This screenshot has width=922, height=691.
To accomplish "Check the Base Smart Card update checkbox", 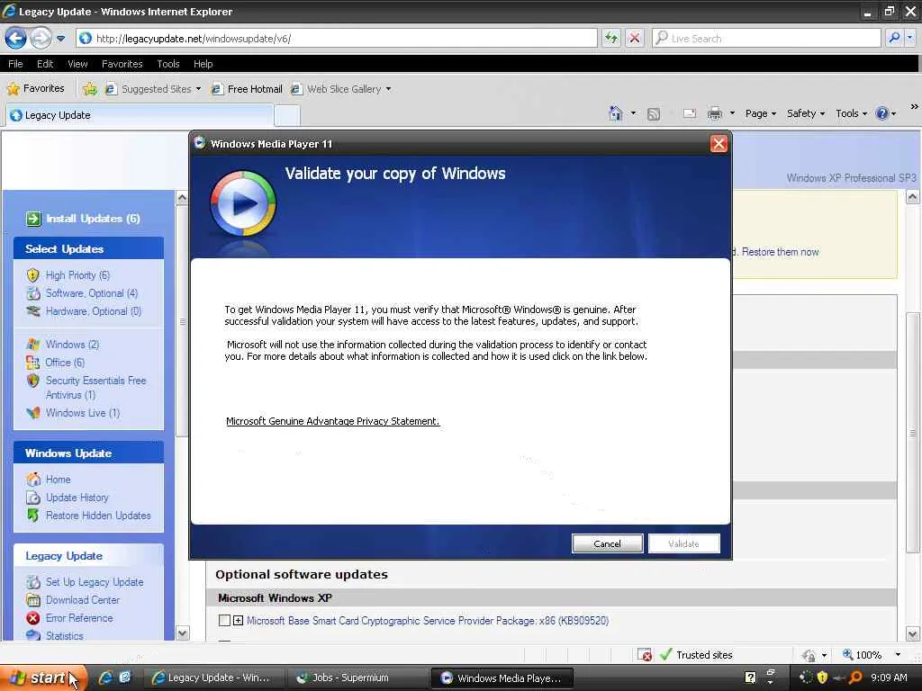I will (224, 621).
